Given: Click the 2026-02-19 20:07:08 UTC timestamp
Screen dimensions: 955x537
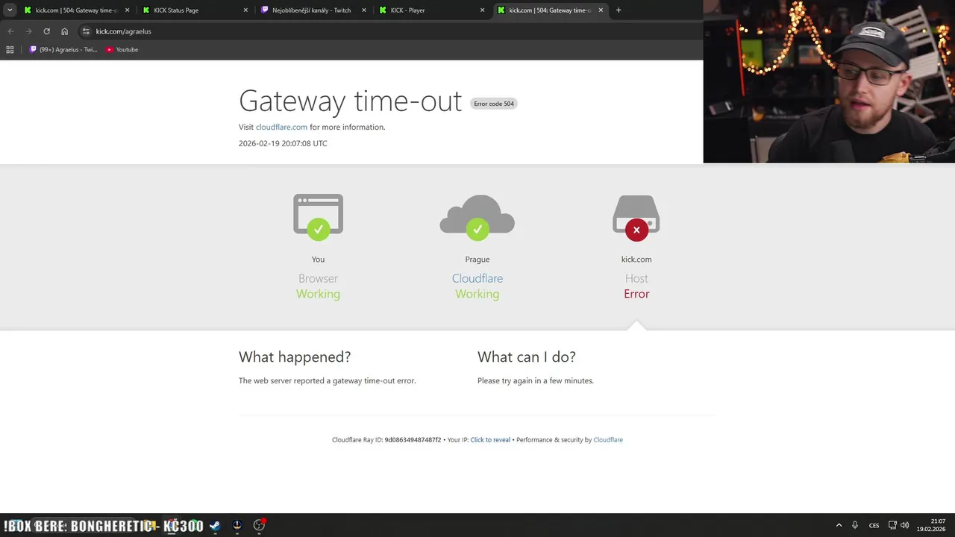Looking at the screenshot, I should point(283,143).
